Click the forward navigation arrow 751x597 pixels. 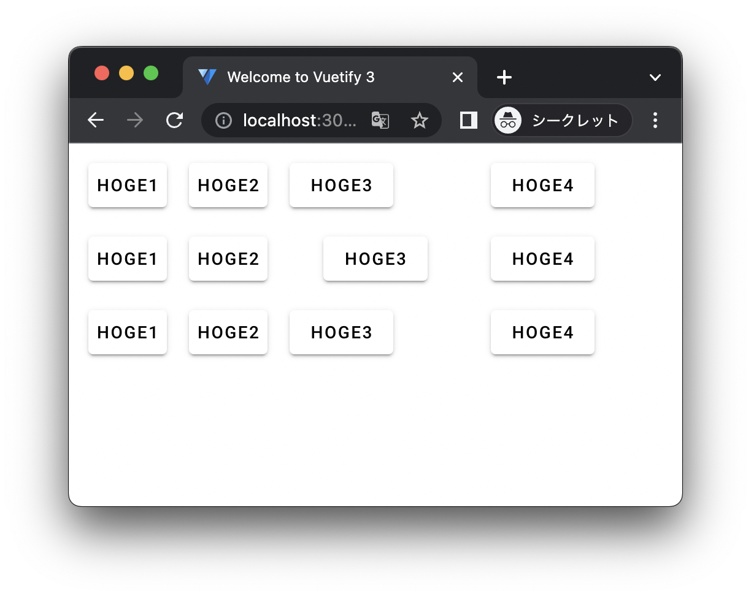click(135, 120)
